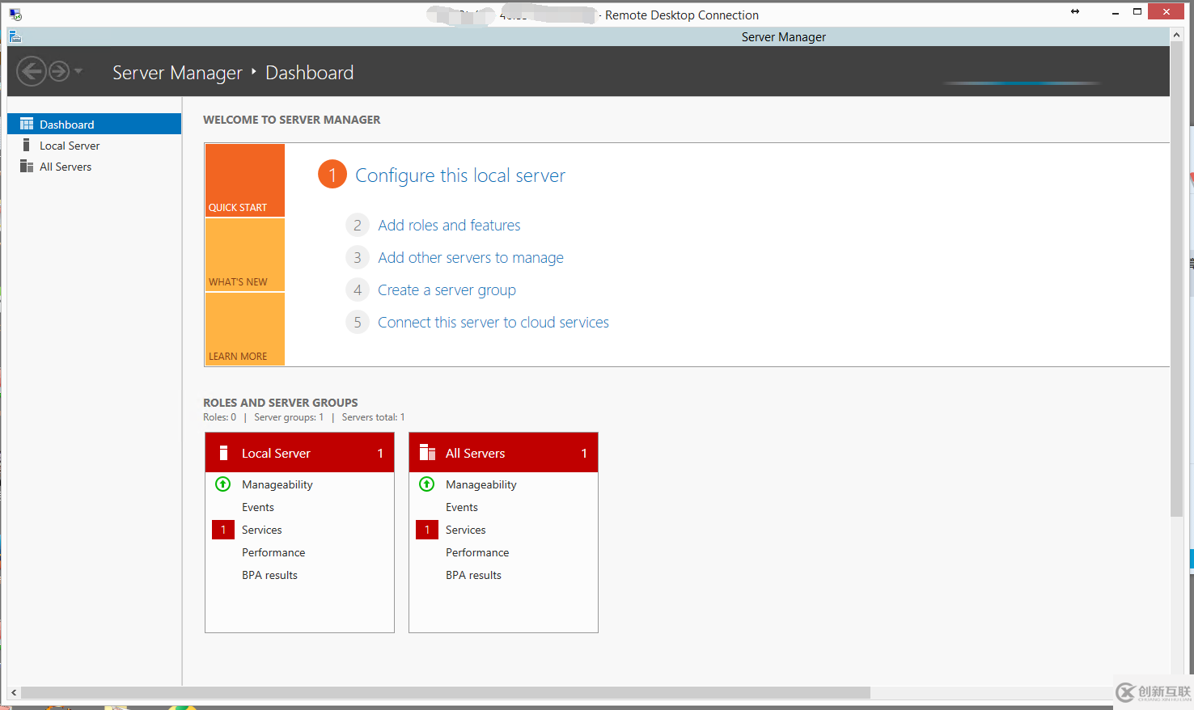Click the scroll up arrow at top right

1176,35
